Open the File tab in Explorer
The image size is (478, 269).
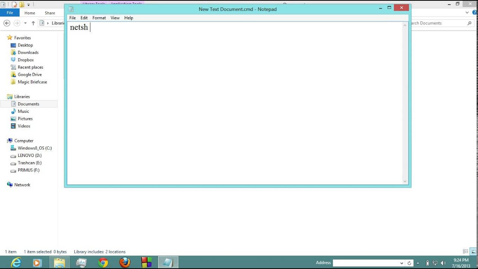click(10, 13)
